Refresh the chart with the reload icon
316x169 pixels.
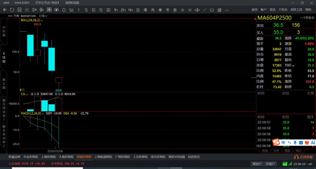(x=12, y=10)
